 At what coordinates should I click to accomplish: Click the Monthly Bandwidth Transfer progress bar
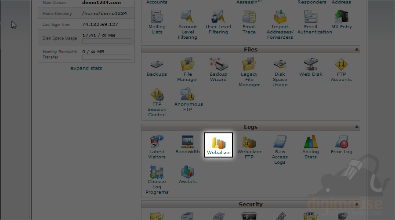click(x=107, y=57)
